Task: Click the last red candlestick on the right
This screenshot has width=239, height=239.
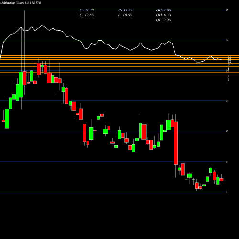Action: click(221, 180)
